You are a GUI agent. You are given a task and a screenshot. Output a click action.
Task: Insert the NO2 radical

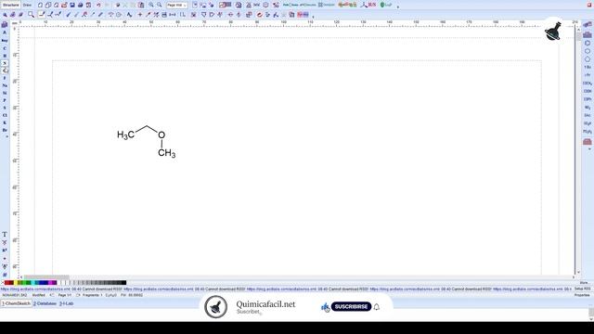[588, 108]
